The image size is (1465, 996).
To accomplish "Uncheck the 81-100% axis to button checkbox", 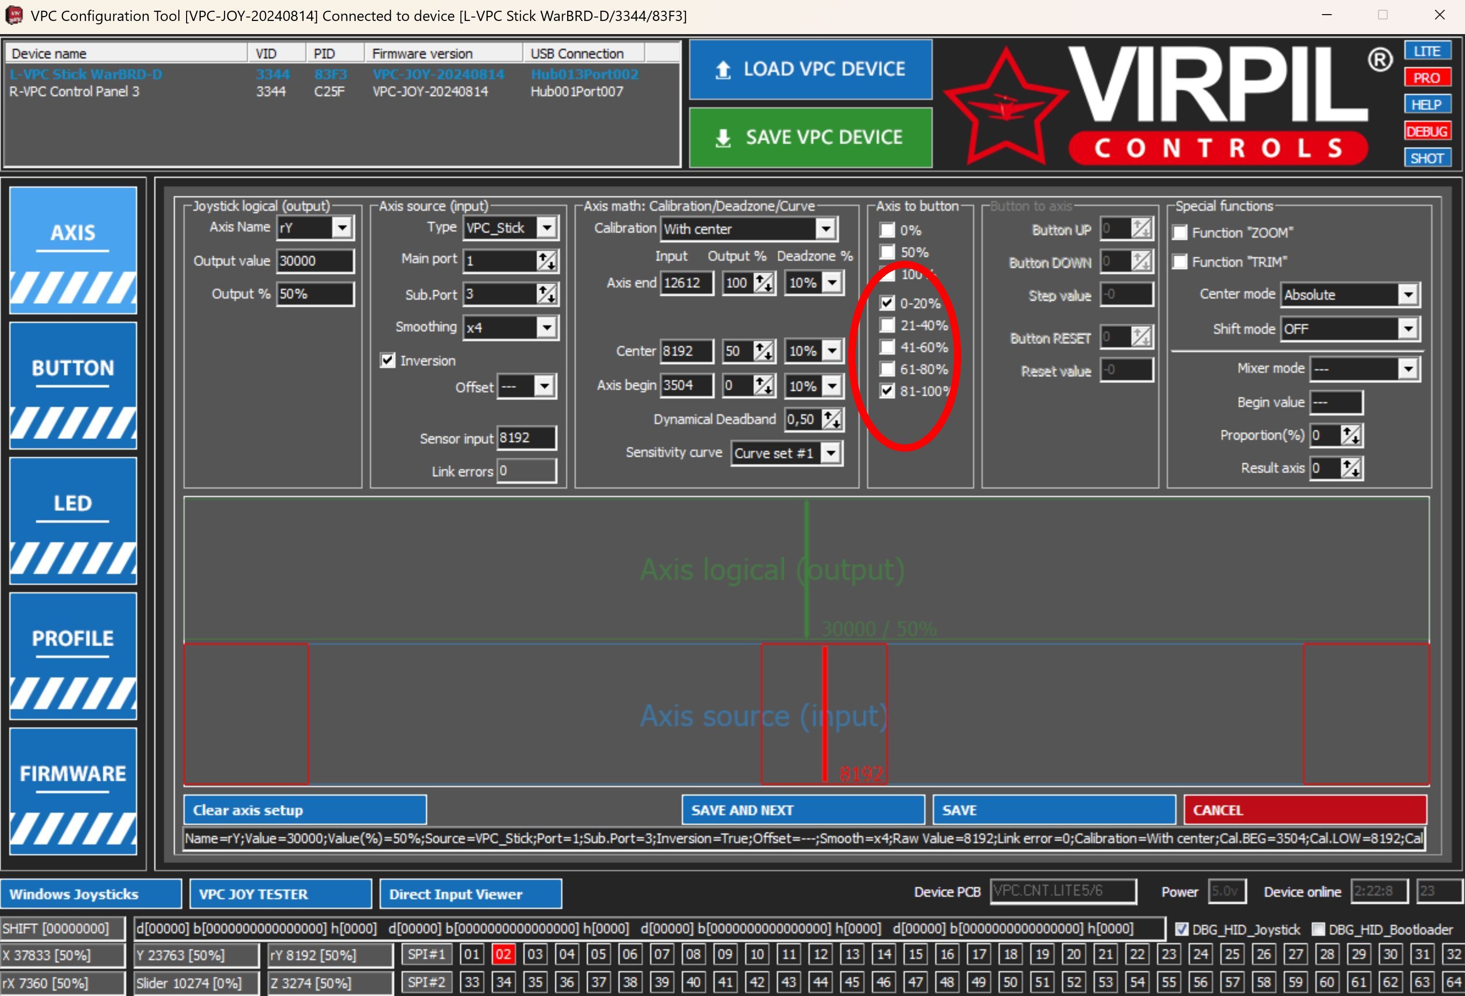I will (887, 391).
